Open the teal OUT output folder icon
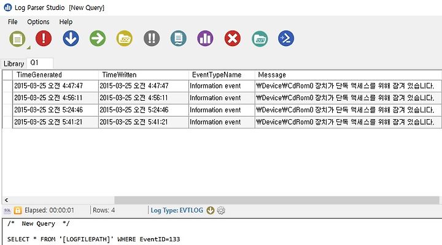This screenshot has height=245, width=442. click(x=260, y=39)
